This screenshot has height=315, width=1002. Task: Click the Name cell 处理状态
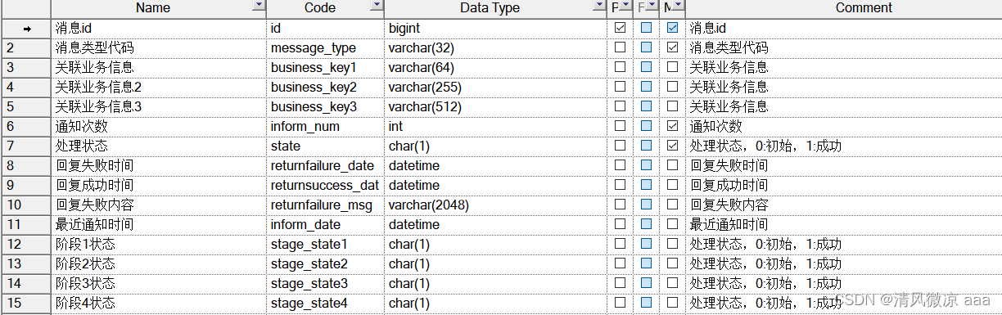point(159,146)
